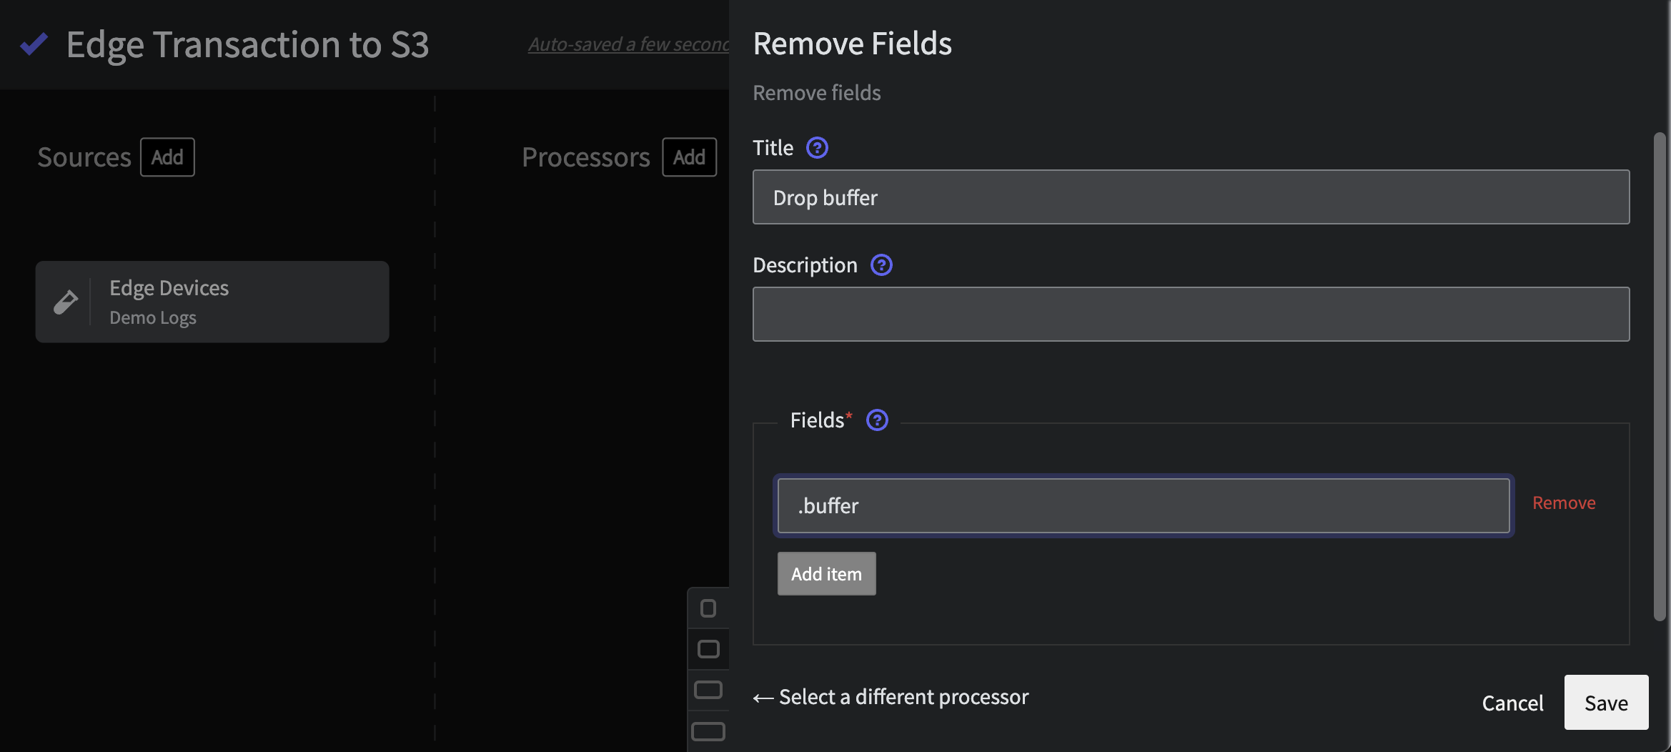
Task: Add a new source
Action: click(x=167, y=157)
